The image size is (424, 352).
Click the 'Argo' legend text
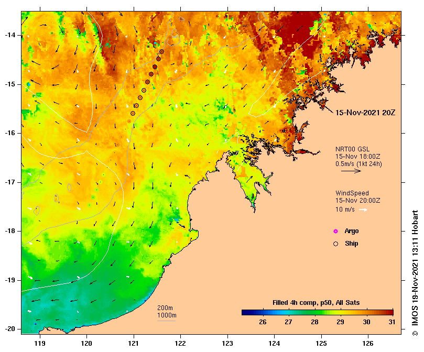click(x=352, y=231)
